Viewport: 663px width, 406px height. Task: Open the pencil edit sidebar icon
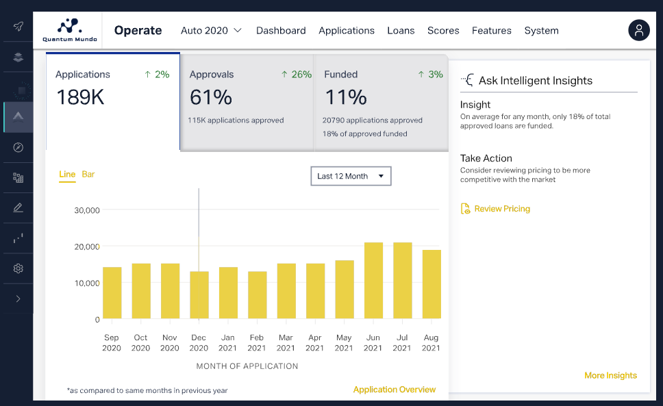point(18,208)
